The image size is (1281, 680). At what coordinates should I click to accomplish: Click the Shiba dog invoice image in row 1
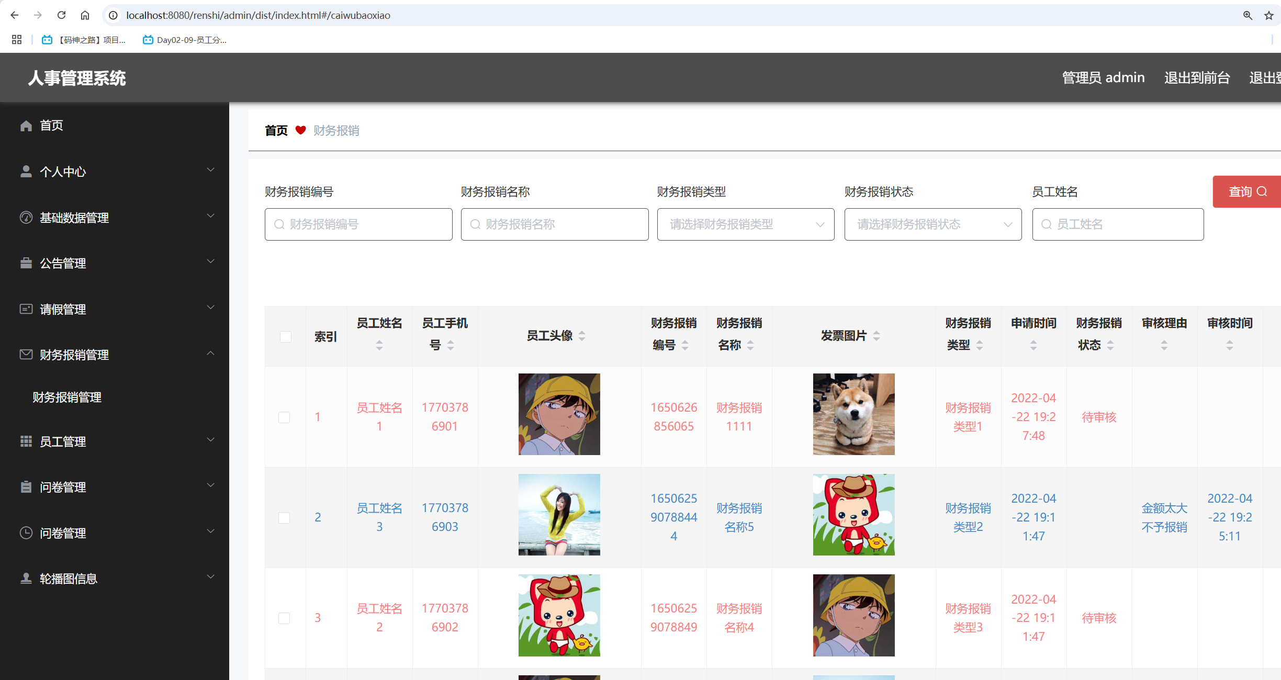[x=853, y=414]
